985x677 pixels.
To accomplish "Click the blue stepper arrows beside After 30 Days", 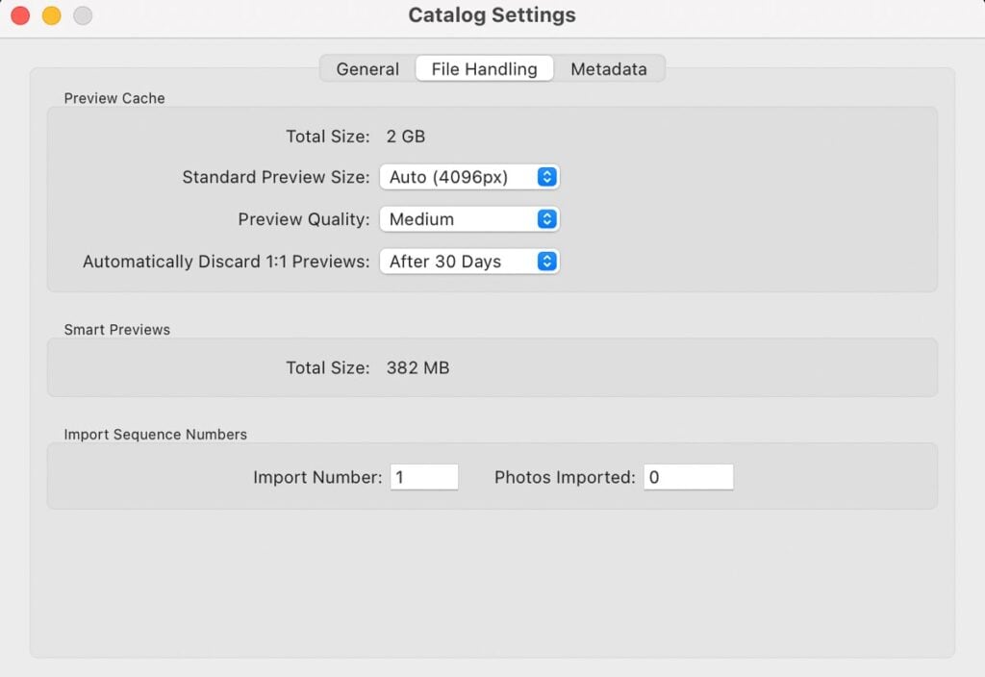I will pos(546,262).
